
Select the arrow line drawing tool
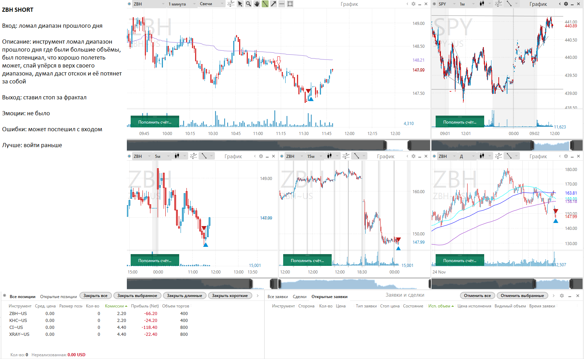273,4
